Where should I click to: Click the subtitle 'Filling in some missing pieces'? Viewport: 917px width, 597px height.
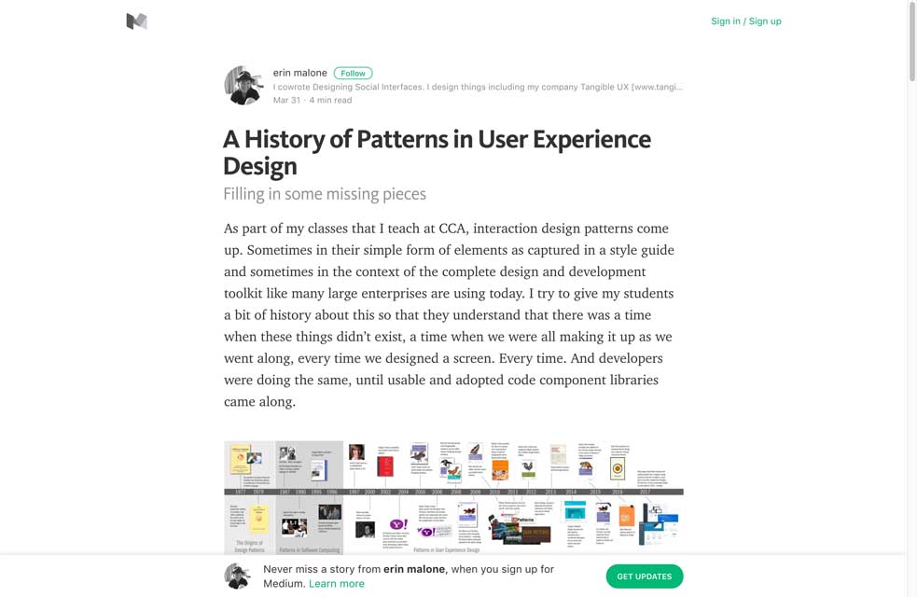(x=324, y=194)
